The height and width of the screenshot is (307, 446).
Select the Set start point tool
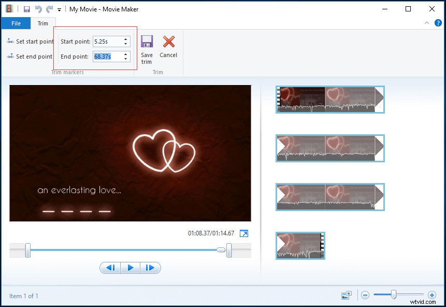[x=29, y=41]
